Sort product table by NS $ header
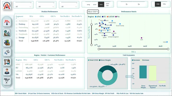The width and height of the screenshot is (172, 96). point(31,16)
